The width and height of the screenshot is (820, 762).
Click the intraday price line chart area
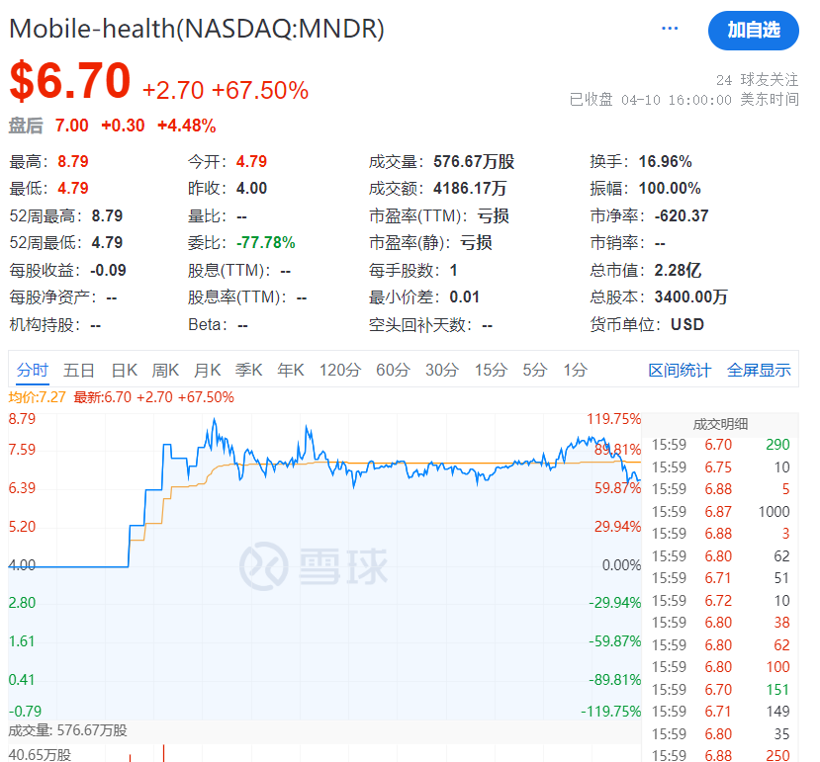coord(324,567)
